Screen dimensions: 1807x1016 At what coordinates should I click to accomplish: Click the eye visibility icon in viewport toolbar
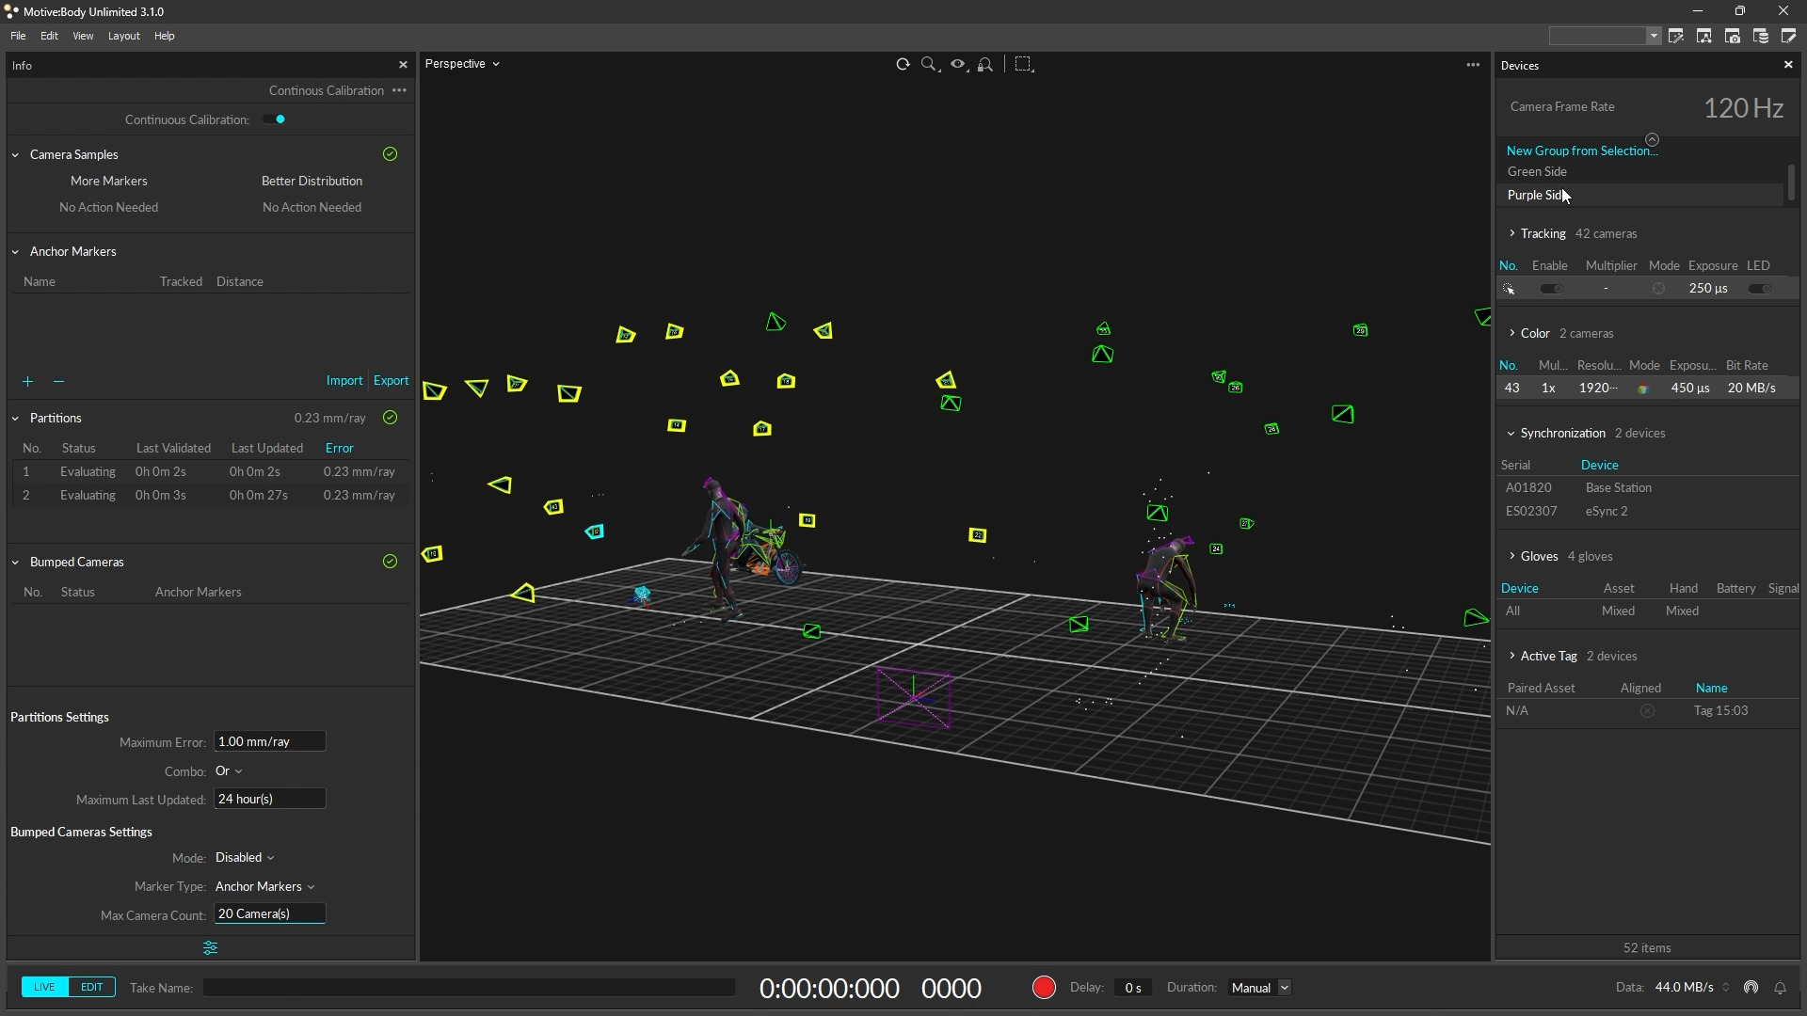tap(957, 64)
